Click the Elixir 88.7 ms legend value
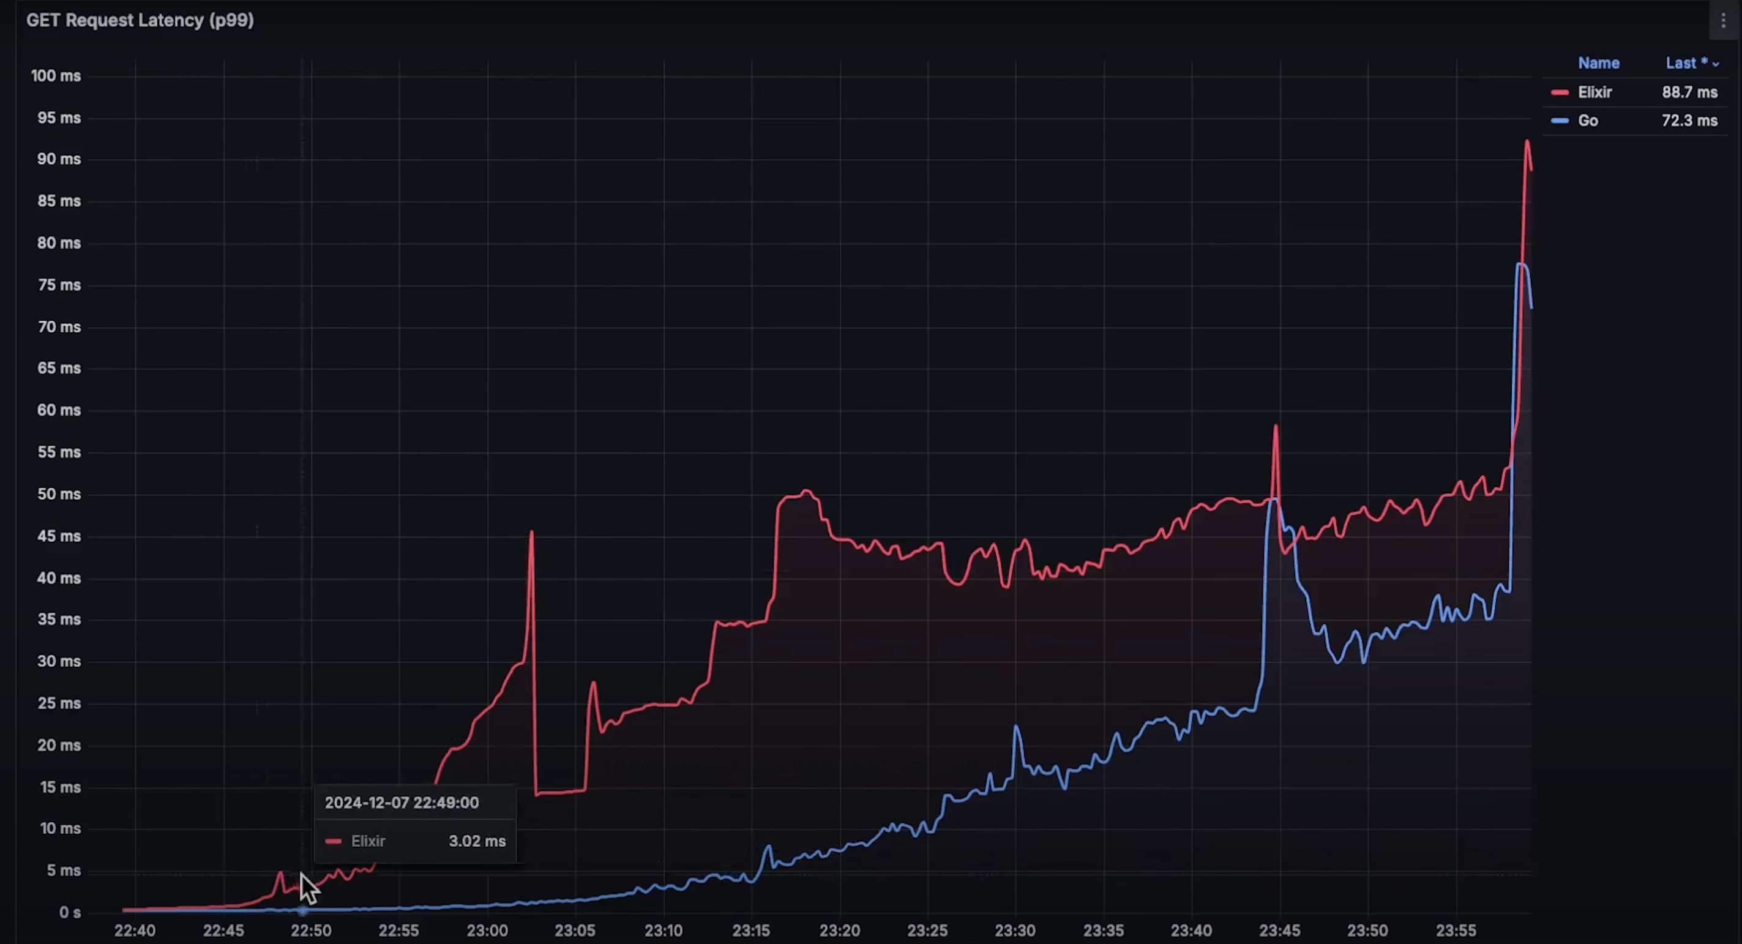This screenshot has height=944, width=1742. pos(1689,92)
